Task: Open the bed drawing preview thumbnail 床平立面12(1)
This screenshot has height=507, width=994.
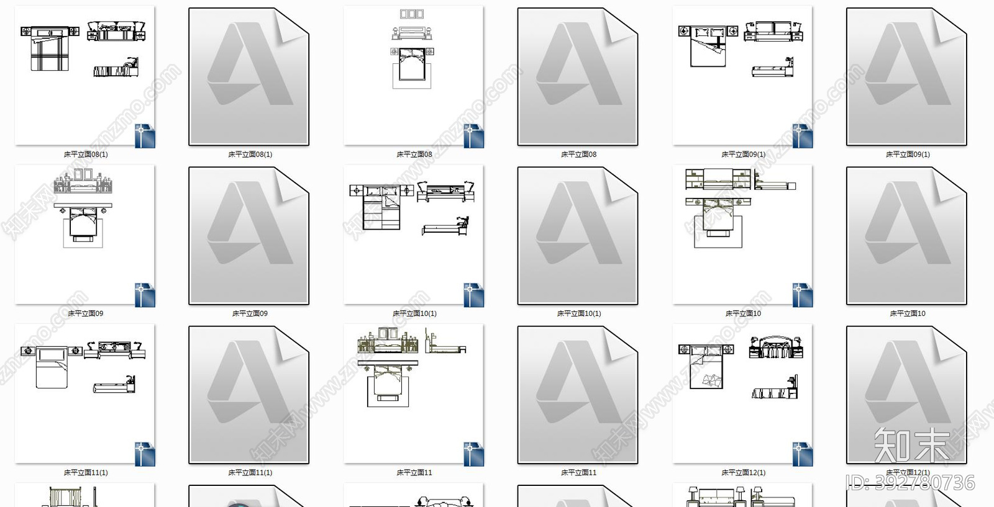Action: click(x=742, y=394)
